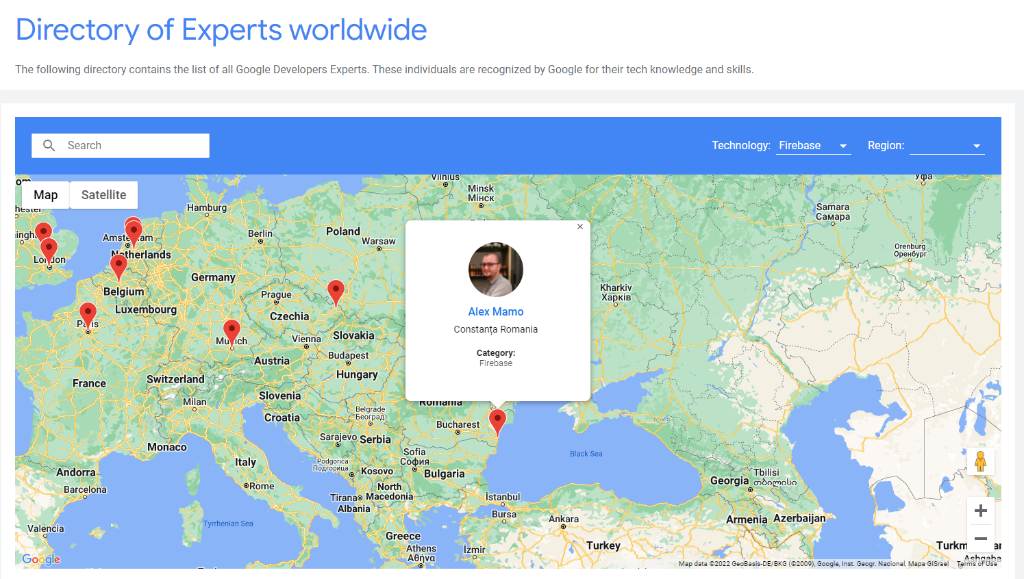Image resolution: width=1024 pixels, height=579 pixels.
Task: Click the search magnifier icon
Action: pos(49,146)
